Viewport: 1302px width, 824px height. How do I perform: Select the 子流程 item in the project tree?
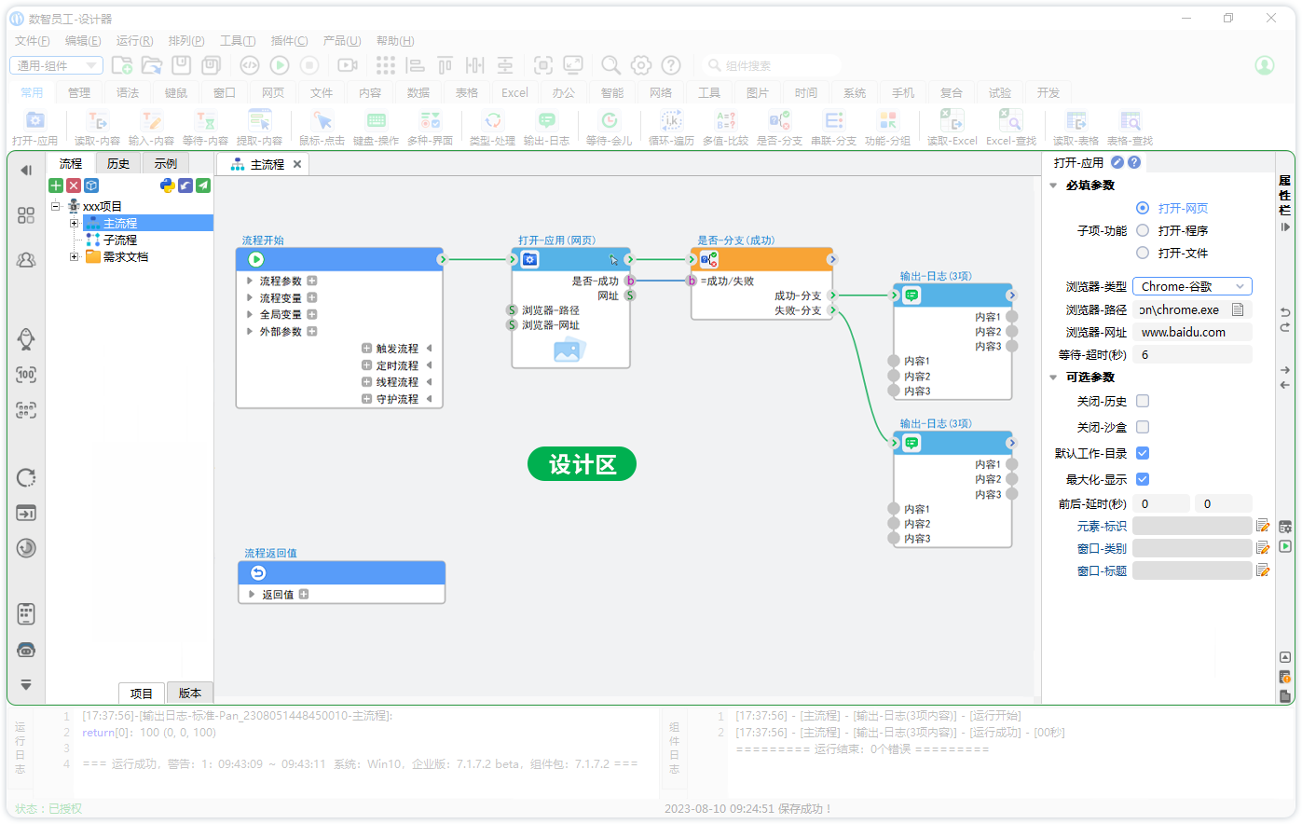click(120, 240)
